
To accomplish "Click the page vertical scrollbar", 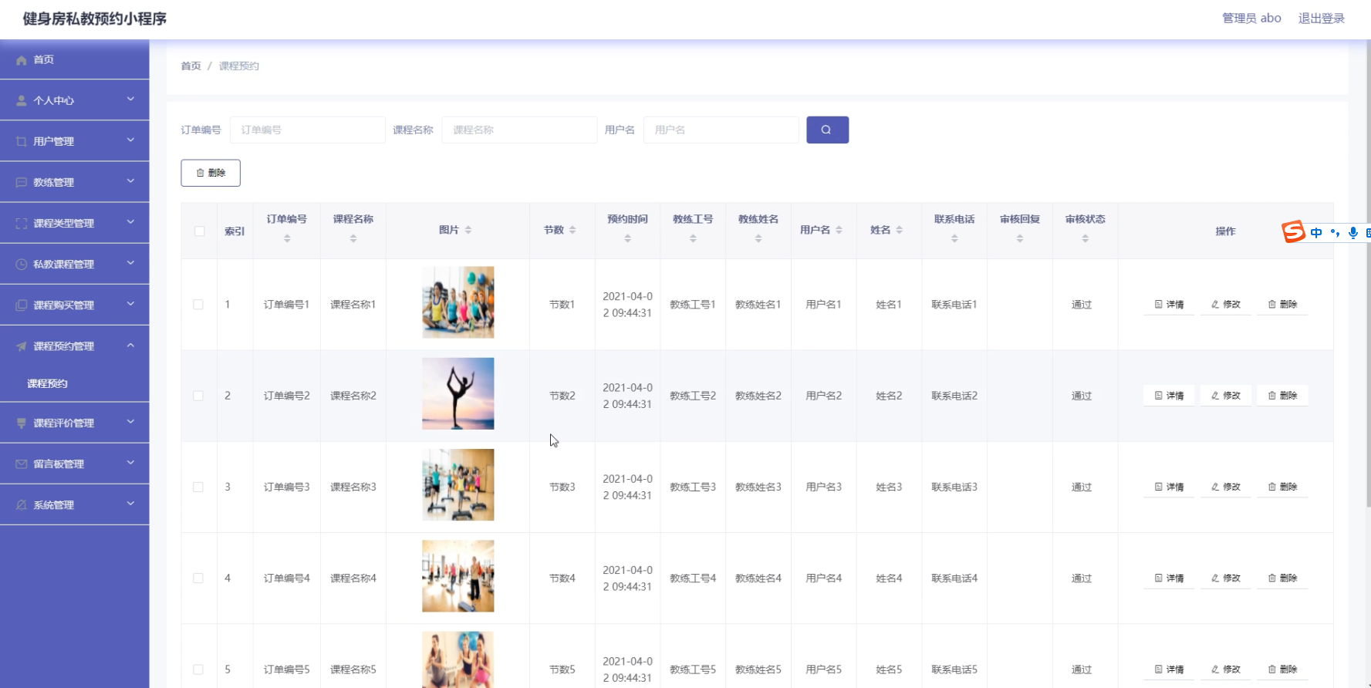I will [1368, 274].
